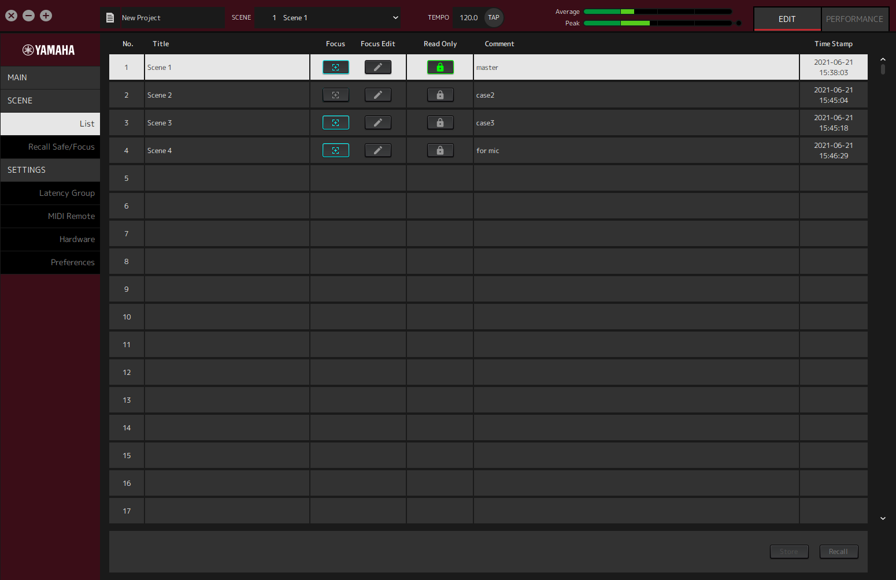
Task: Click time stamp 2021-06-21 15:45:04
Action: coord(834,95)
